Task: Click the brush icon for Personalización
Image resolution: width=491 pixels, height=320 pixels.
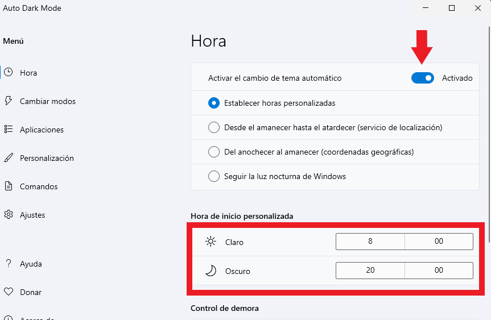Action: tap(9, 157)
